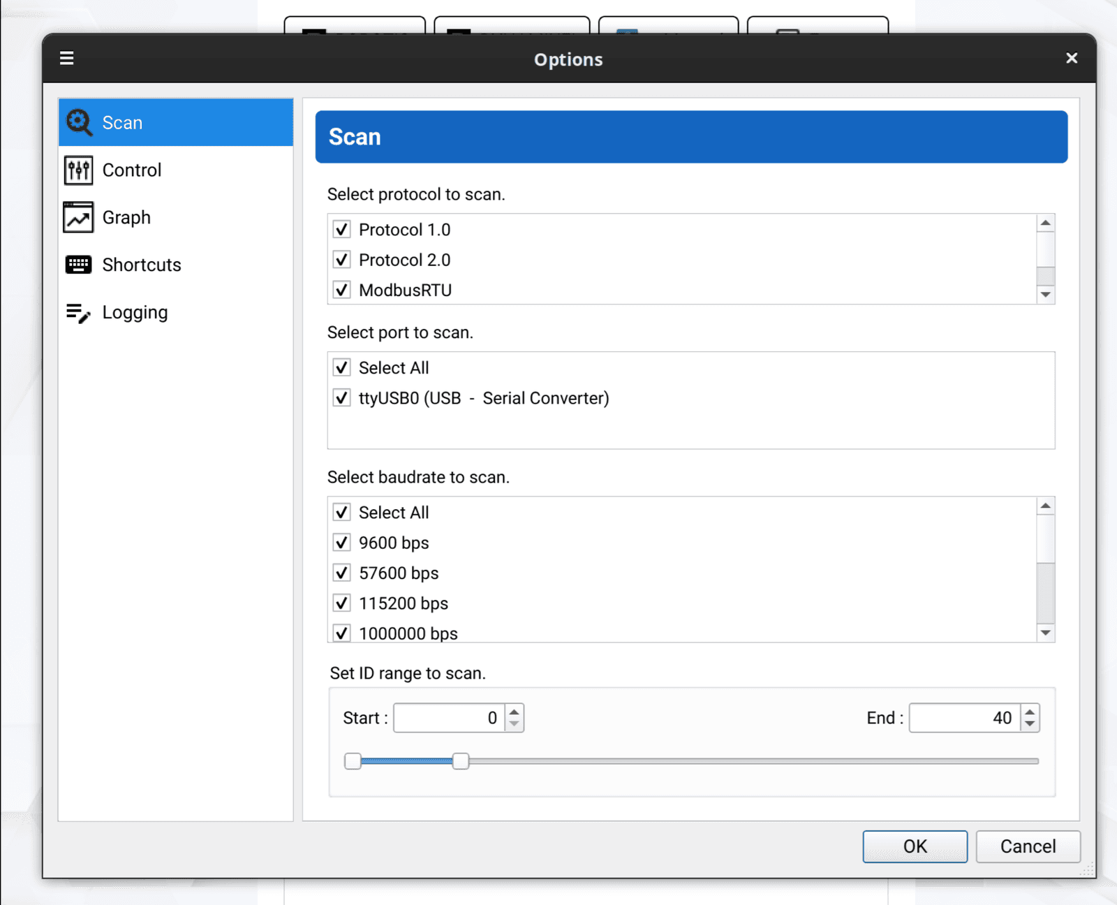The height and width of the screenshot is (905, 1117).
Task: Uncheck the 57600 bps baudrate
Action: pos(341,573)
